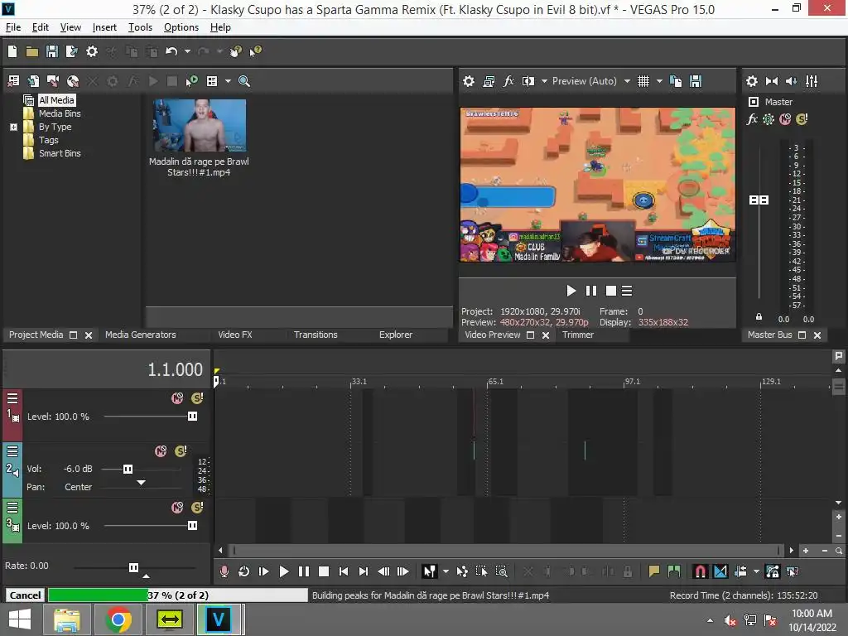Open a project with the folder icon
The height and width of the screenshot is (636, 848).
(32, 51)
